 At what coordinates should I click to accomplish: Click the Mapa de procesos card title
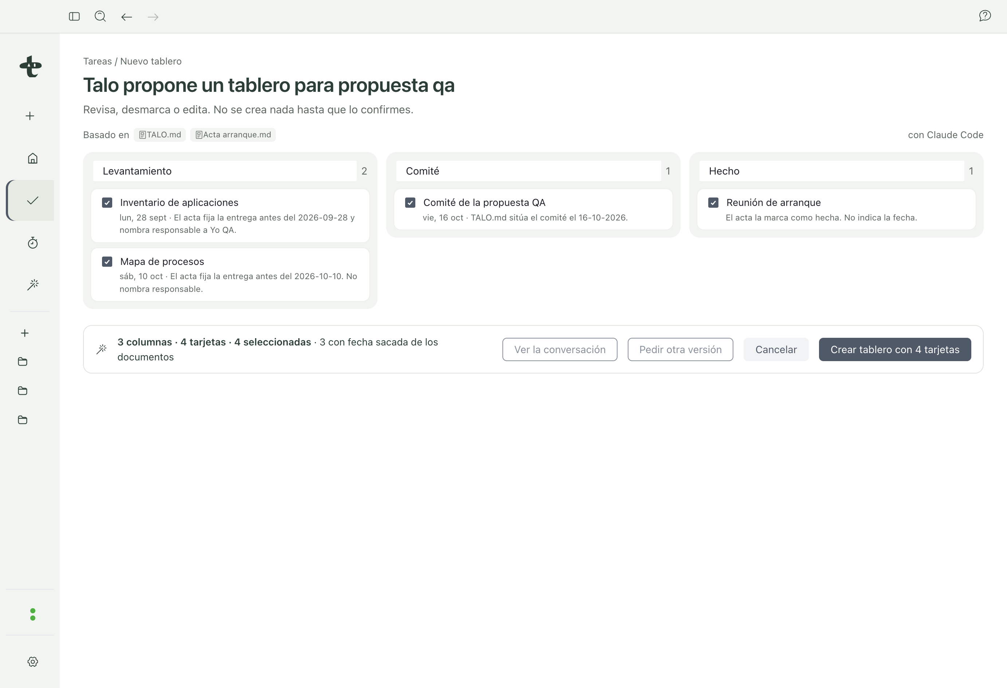(162, 261)
